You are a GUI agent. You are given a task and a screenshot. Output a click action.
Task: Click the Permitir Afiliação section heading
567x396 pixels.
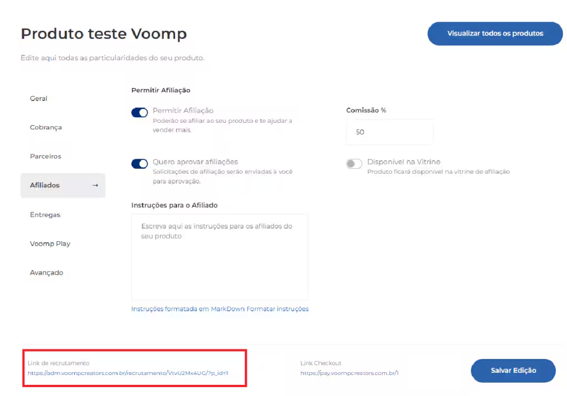[161, 90]
